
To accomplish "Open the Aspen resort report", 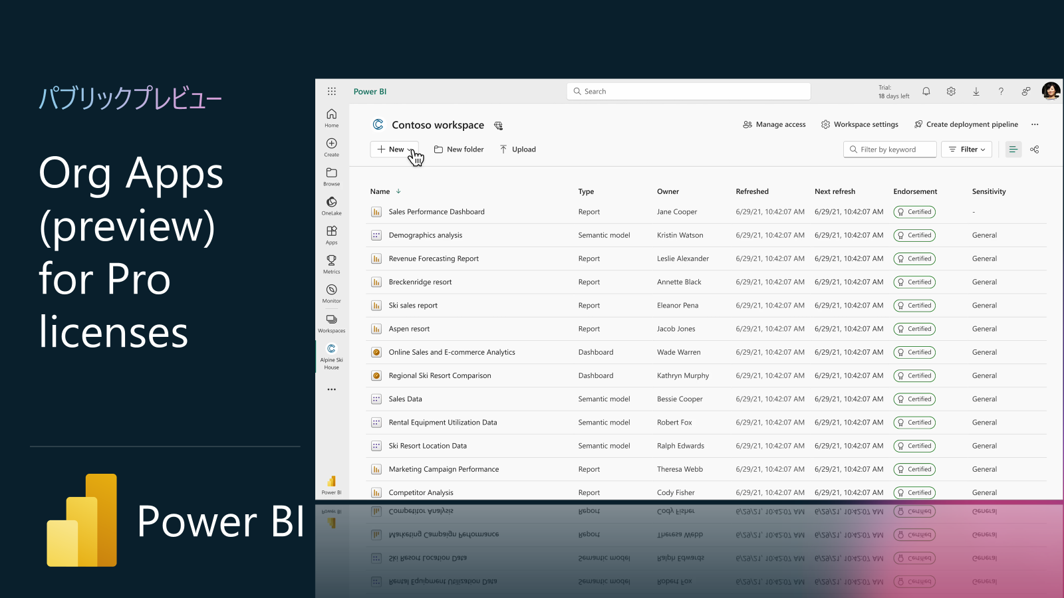I will pos(409,329).
